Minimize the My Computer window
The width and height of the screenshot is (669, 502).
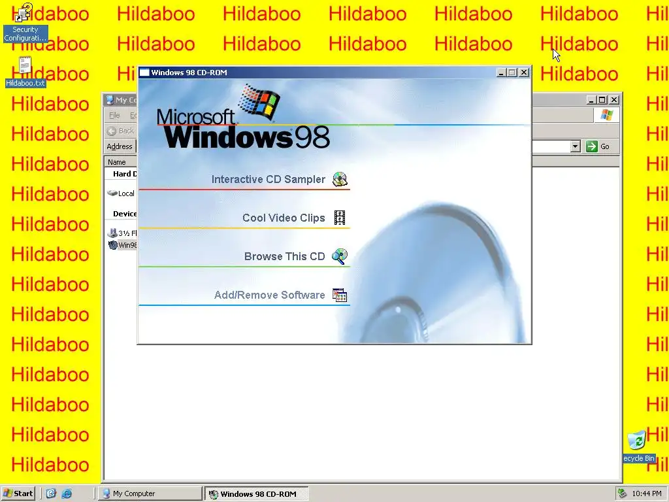coord(591,100)
